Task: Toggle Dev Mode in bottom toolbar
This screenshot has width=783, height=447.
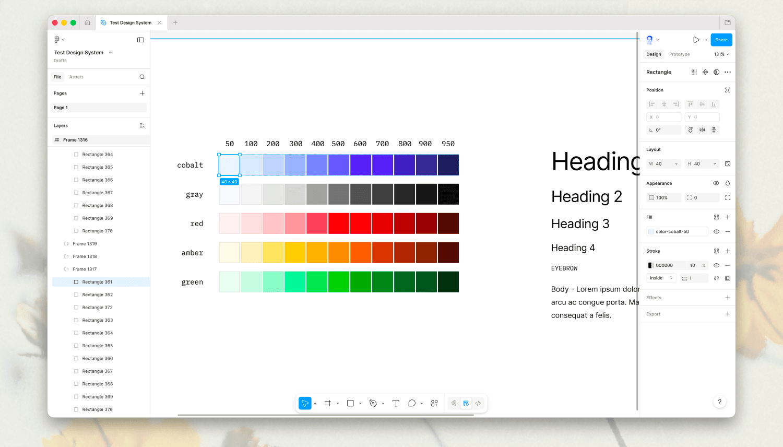Action: pyautogui.click(x=478, y=403)
